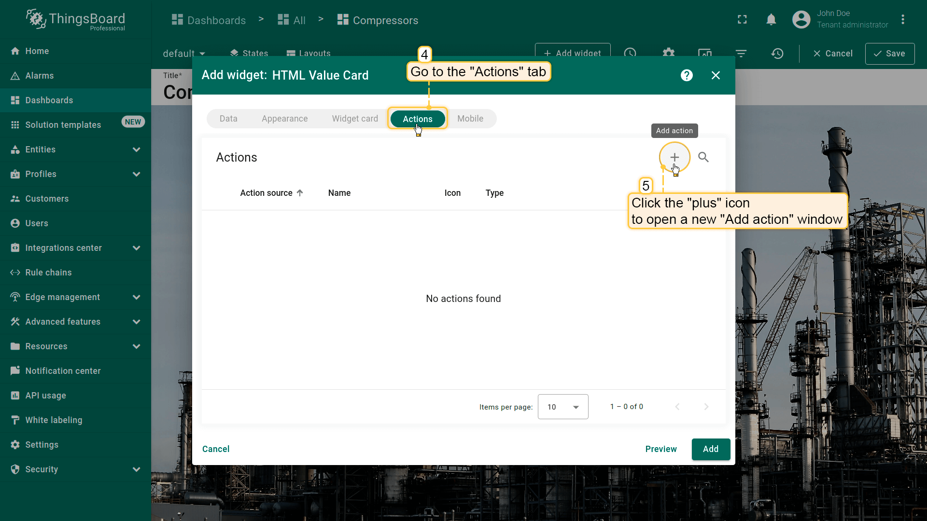Viewport: 927px width, 521px height.
Task: Toggle fullscreen mode icon
Action: coord(742,20)
